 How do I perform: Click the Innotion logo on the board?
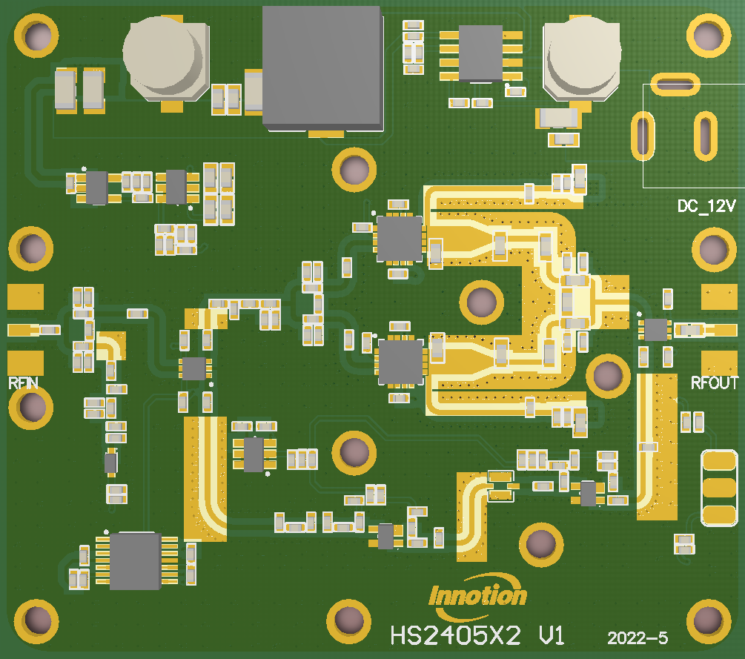(477, 597)
